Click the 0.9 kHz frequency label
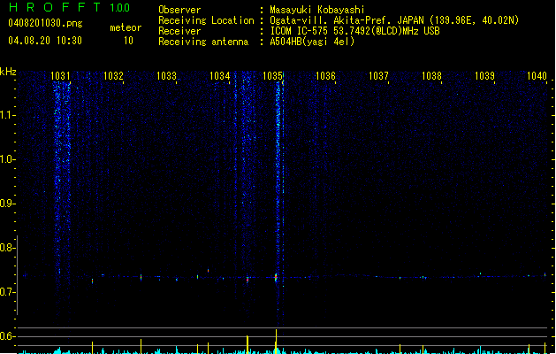The height and width of the screenshot is (354, 556). 7,204
